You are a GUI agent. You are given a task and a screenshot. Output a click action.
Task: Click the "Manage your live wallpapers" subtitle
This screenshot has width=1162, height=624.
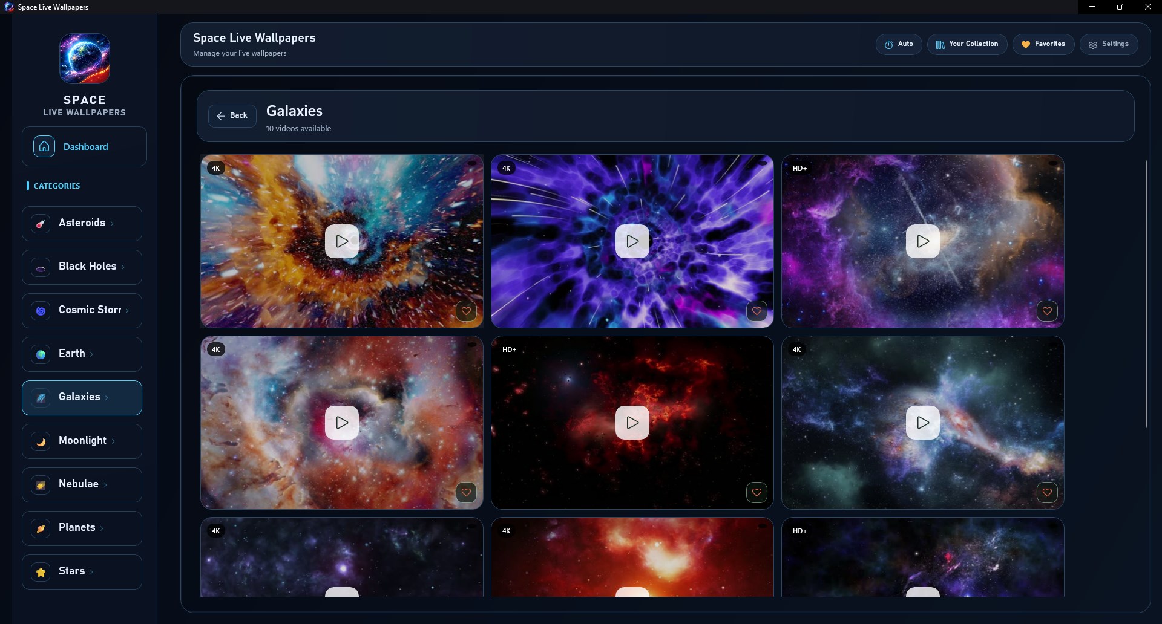click(240, 53)
